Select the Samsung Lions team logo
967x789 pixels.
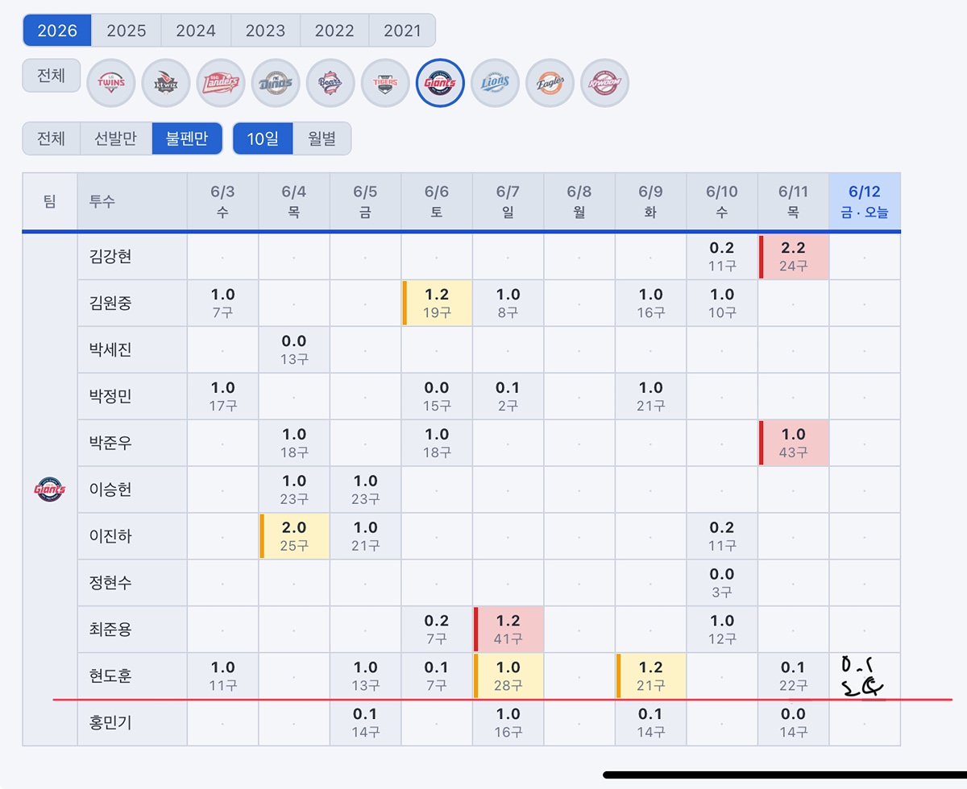pyautogui.click(x=495, y=83)
